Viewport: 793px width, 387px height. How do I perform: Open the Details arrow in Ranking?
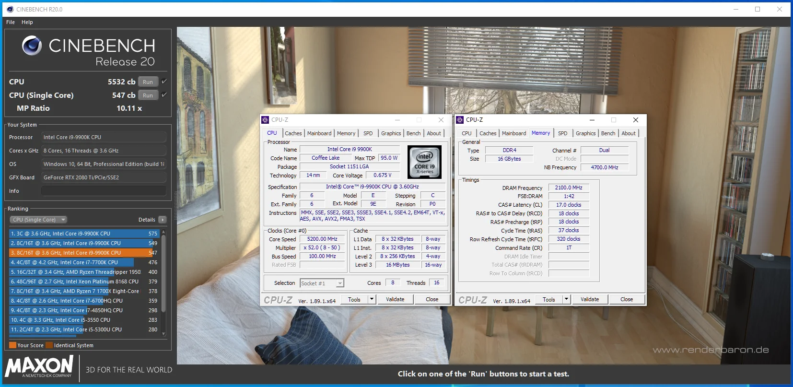(x=163, y=220)
